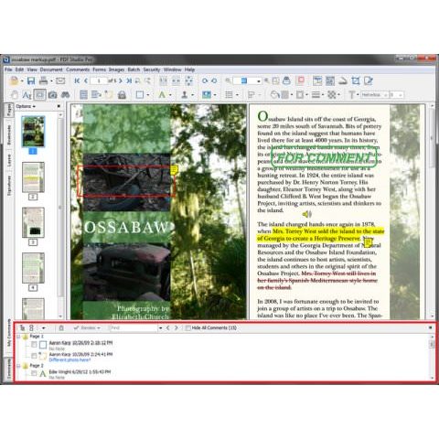Select the Text Selection tool
The height and width of the screenshot is (439, 439).
coord(27,95)
